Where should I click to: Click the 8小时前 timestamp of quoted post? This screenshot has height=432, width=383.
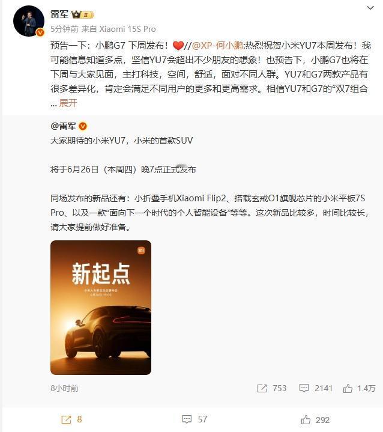pyautogui.click(x=64, y=388)
